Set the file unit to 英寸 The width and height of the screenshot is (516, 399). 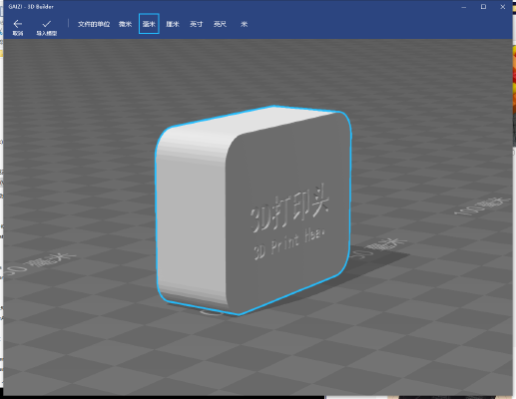pos(196,24)
